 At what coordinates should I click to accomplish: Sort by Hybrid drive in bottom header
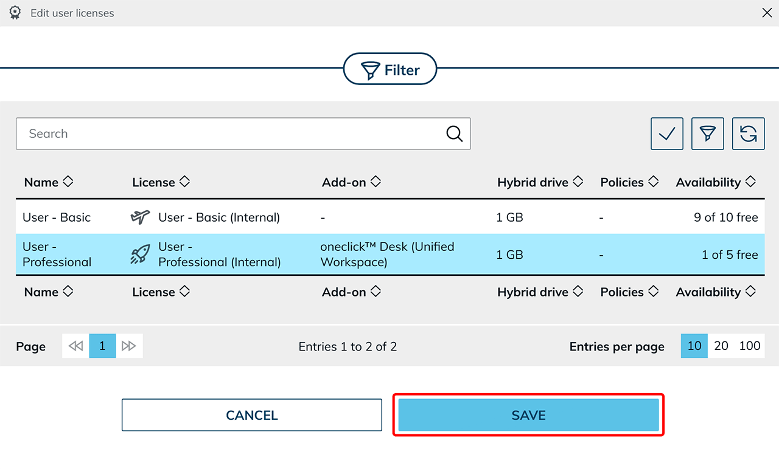pyautogui.click(x=540, y=292)
